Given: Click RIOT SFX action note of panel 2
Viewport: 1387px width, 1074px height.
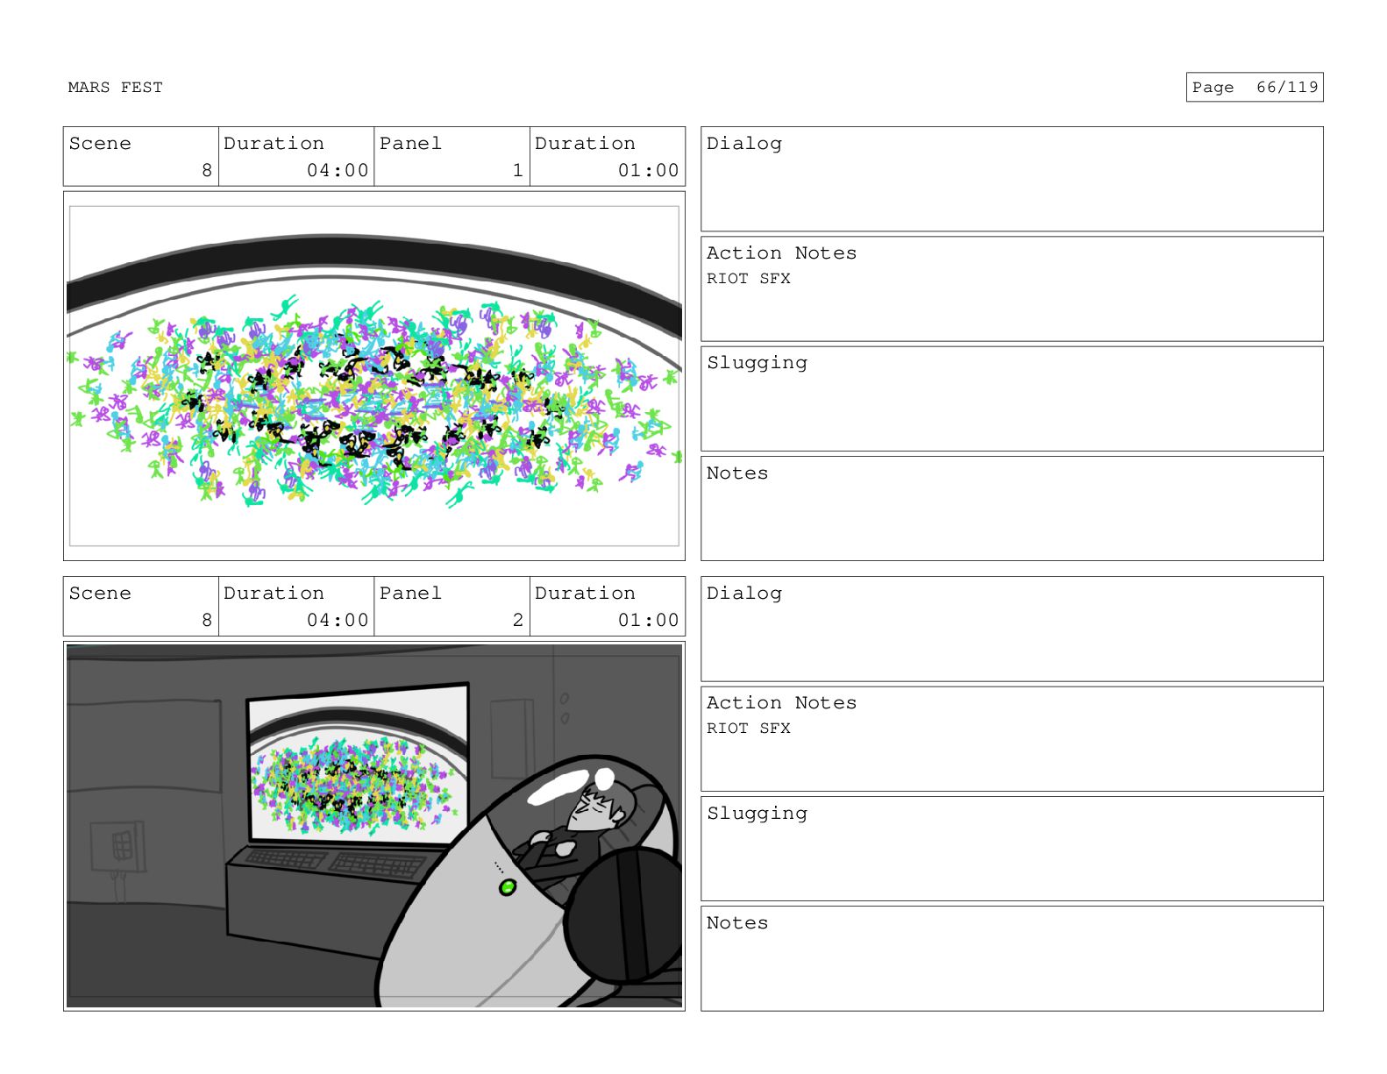Looking at the screenshot, I should pyautogui.click(x=749, y=729).
